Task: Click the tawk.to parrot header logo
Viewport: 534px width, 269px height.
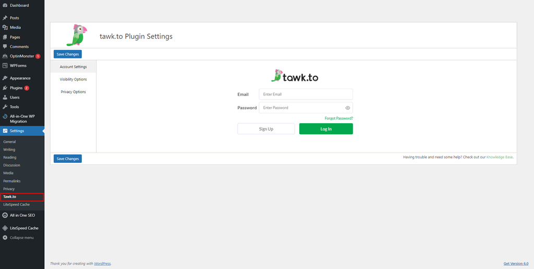Action: pos(77,35)
